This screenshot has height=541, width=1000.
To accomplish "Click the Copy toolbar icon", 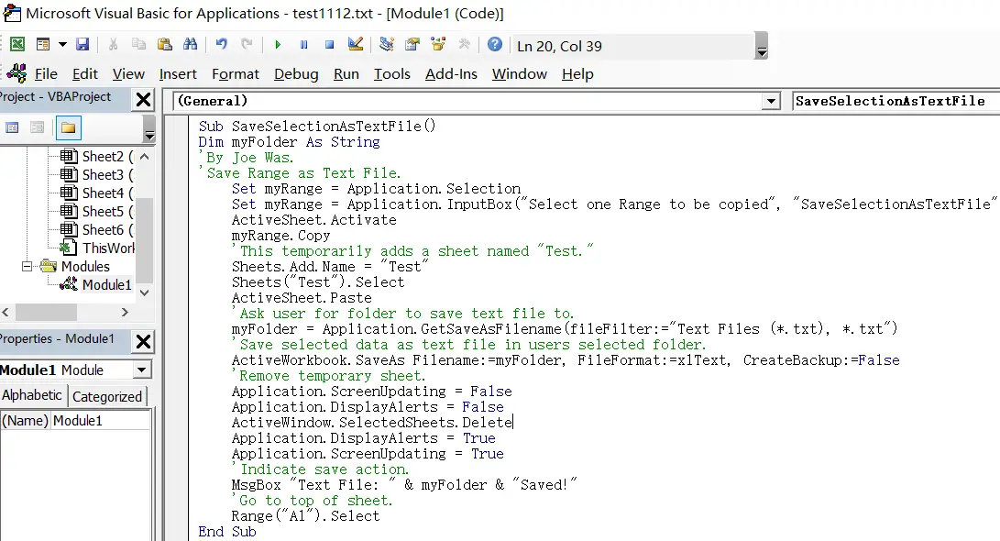I will coord(138,44).
